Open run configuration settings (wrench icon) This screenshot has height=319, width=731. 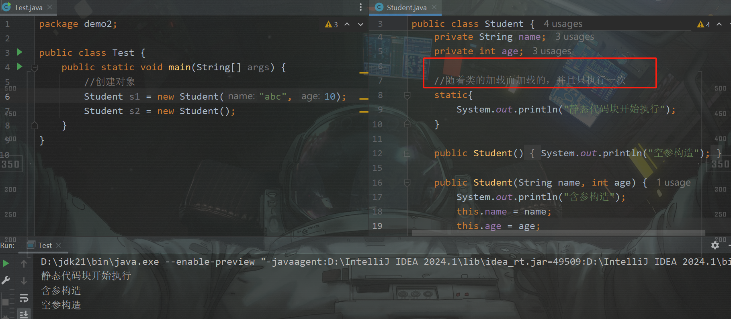pos(6,280)
